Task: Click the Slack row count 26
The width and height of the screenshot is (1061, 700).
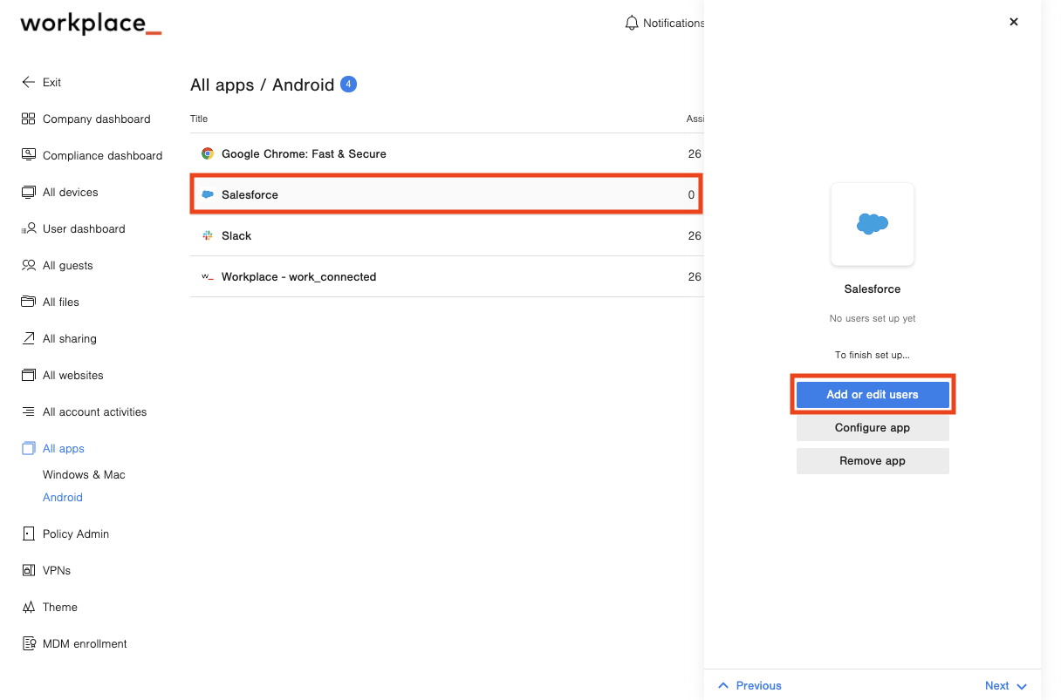Action: coord(695,235)
